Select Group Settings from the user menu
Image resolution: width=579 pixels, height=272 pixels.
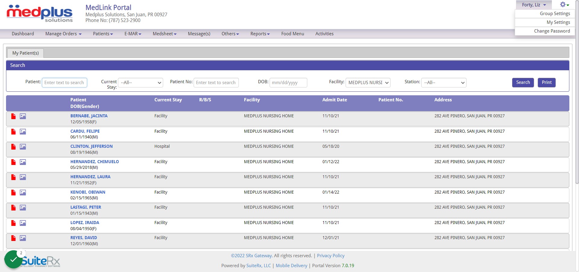click(x=545, y=14)
